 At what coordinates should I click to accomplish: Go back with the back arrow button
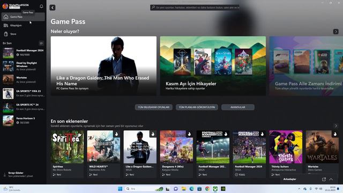[x=53, y=8]
